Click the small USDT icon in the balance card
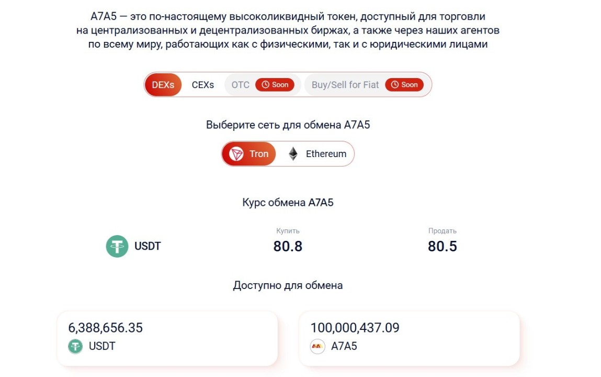Image resolution: width=601 pixels, height=377 pixels. click(75, 346)
